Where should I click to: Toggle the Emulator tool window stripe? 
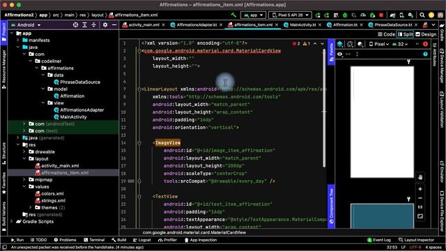[442, 172]
